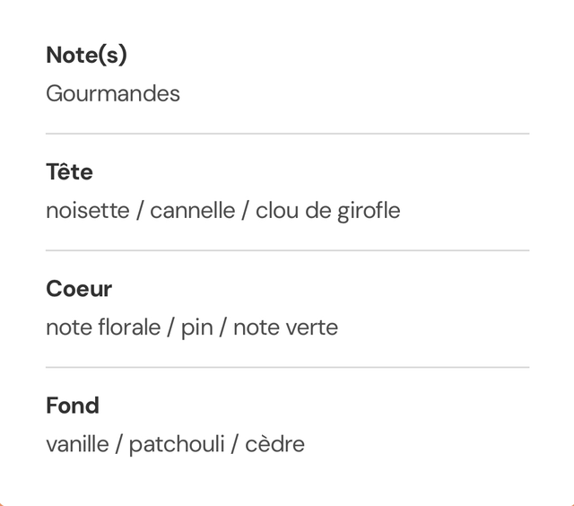The height and width of the screenshot is (506, 574).
Task: Select the Gourmandes note value
Action: coord(113,93)
